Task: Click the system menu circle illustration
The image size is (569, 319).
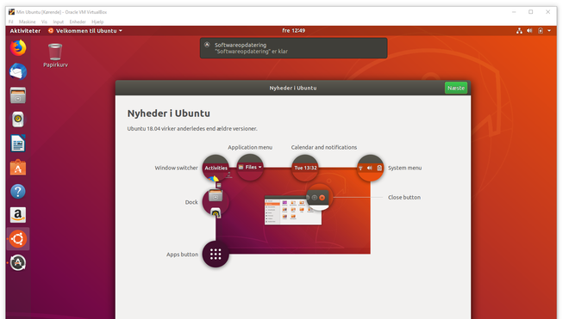Action: (370, 168)
